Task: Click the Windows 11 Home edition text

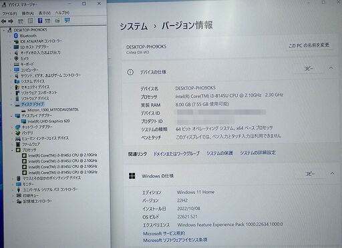Action: coord(196,192)
